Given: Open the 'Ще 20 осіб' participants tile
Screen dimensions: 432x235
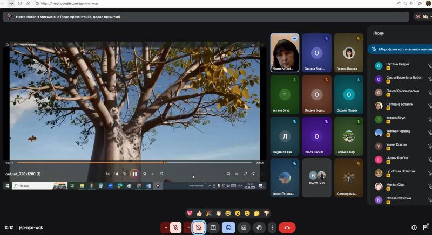Looking at the screenshot, I should point(317,177).
